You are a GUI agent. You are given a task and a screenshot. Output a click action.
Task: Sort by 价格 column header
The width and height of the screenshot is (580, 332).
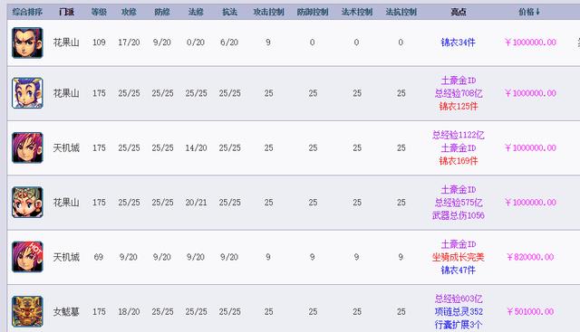click(x=529, y=12)
